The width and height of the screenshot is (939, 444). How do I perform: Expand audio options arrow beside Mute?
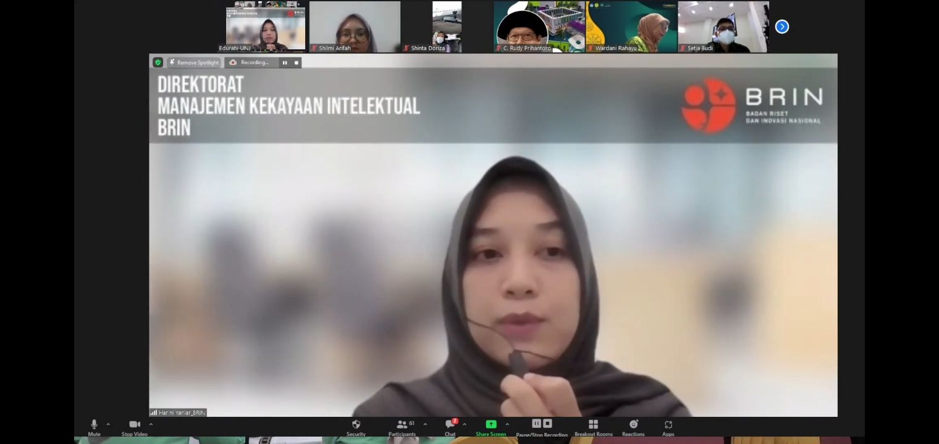(x=108, y=424)
